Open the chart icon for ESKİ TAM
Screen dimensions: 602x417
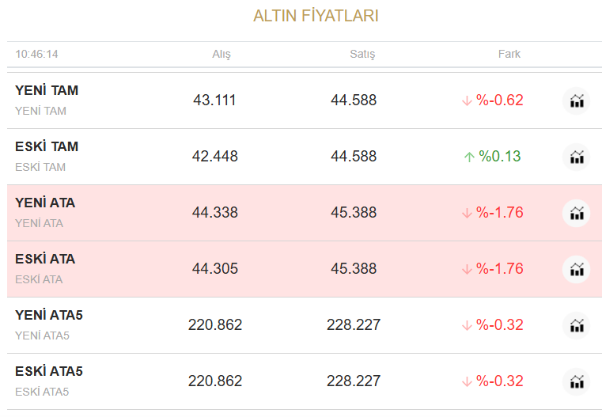(x=576, y=157)
